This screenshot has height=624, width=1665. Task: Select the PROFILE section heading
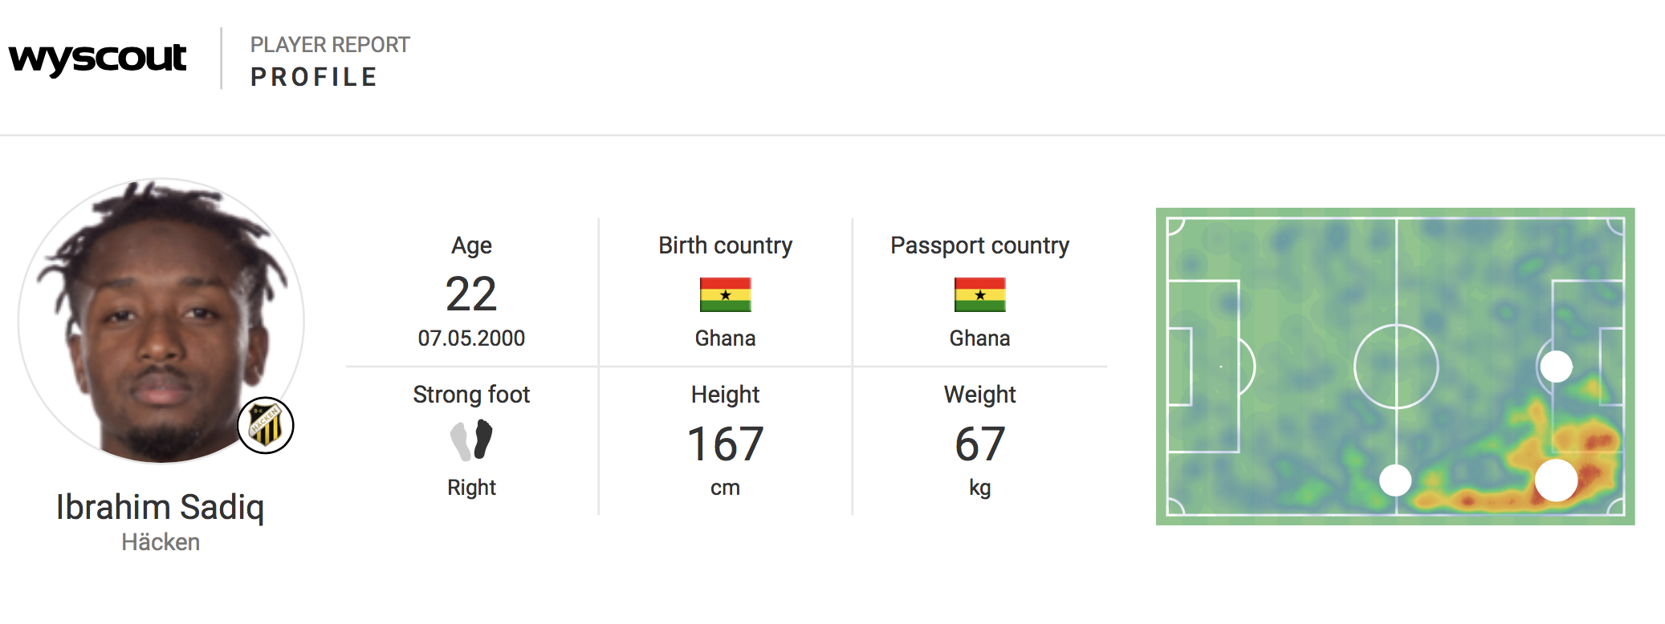tap(314, 77)
